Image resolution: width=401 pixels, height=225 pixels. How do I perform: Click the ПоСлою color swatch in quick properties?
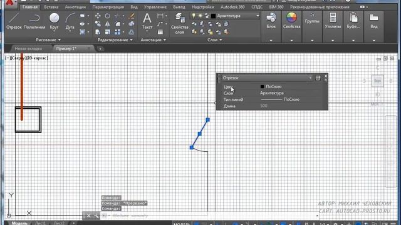tap(262, 86)
